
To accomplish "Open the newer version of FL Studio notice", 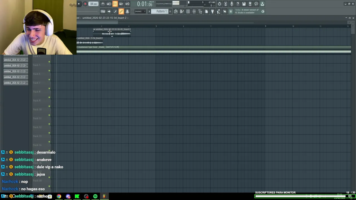I will (x=247, y=11).
